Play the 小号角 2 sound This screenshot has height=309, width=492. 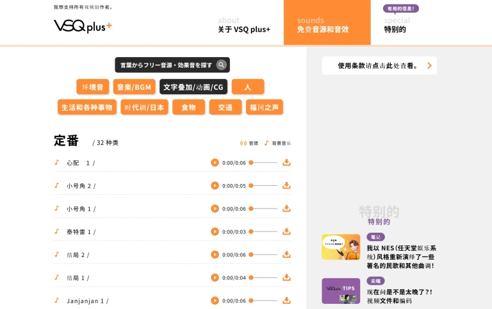[215, 185]
